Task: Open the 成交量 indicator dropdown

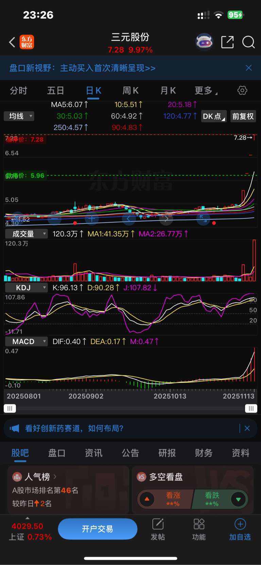Action: click(27, 234)
